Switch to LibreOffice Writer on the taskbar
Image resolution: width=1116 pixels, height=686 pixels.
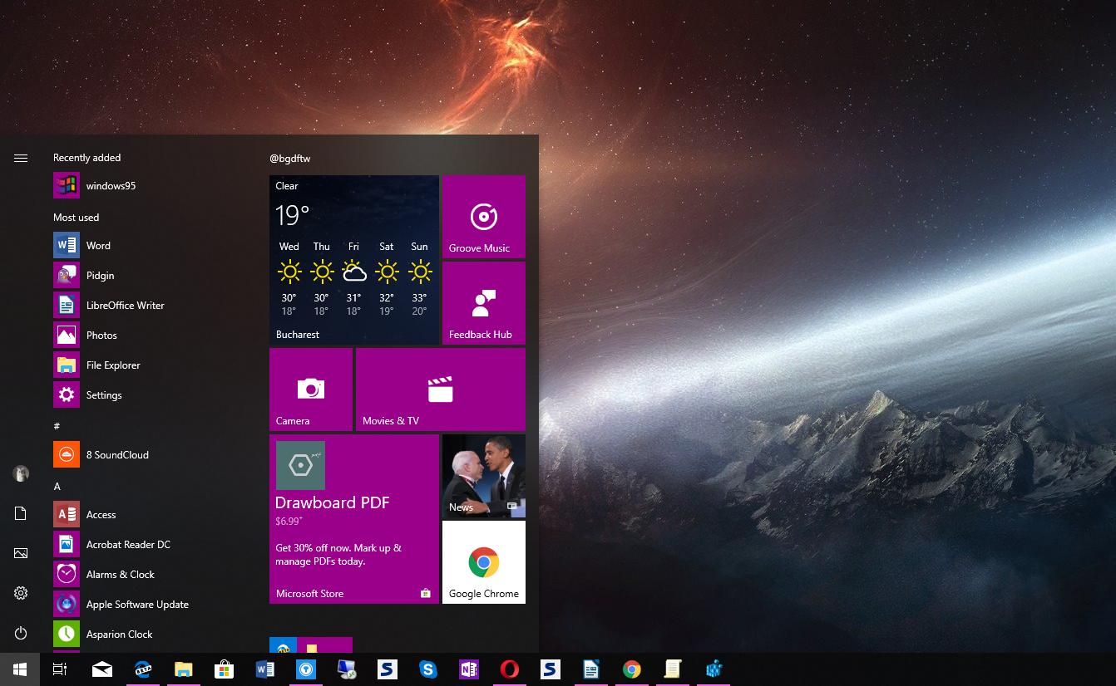(x=591, y=669)
